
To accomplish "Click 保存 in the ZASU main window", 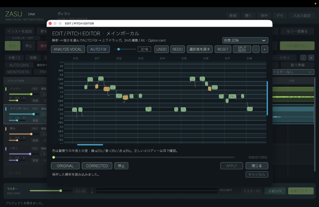I will point(264,16).
